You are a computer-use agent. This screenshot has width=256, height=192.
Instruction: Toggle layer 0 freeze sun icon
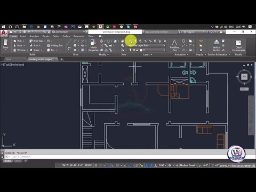[x=134, y=50]
